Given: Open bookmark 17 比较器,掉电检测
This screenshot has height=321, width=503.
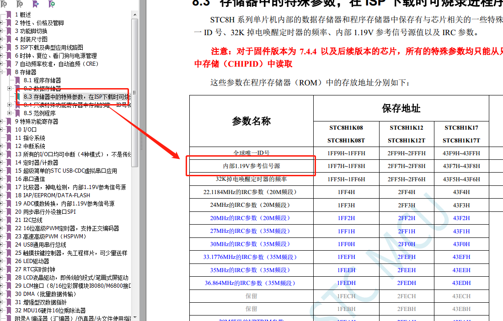Looking at the screenshot, I should tap(70, 187).
